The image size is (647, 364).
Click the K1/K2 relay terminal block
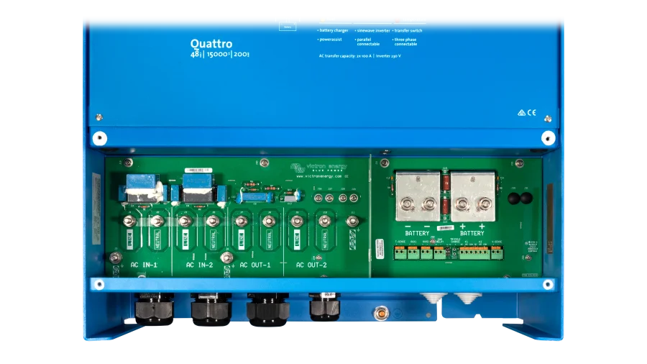(474, 252)
